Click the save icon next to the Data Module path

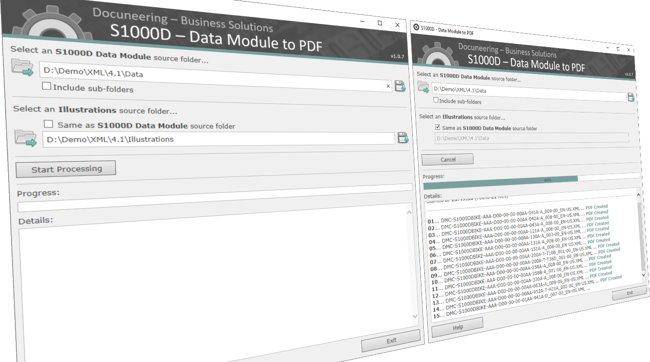click(400, 86)
